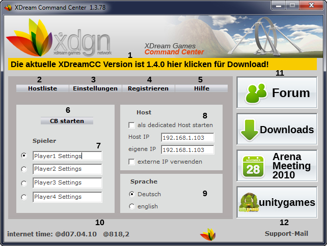
Task: Select Deutsch language radio button
Action: click(132, 194)
